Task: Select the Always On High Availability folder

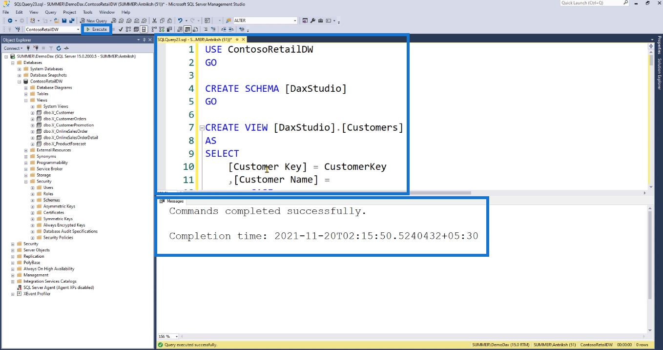Action: 49,269
